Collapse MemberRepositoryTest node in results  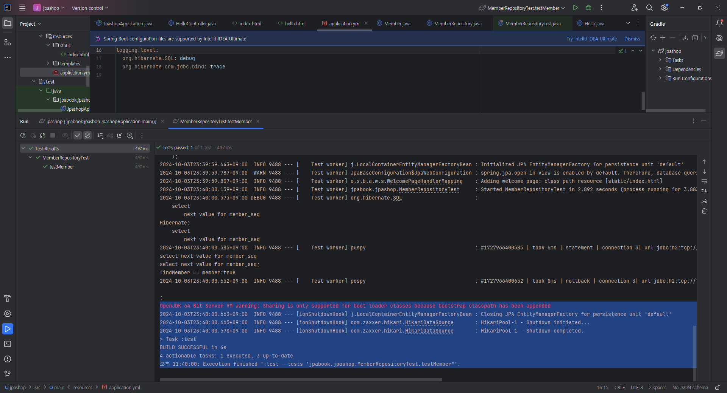point(30,158)
